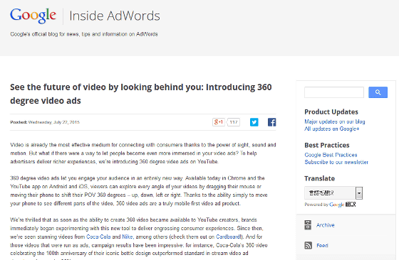Open All updates on Google+ link
Image resolution: width=399 pixels, height=260 pixels.
pos(331,129)
